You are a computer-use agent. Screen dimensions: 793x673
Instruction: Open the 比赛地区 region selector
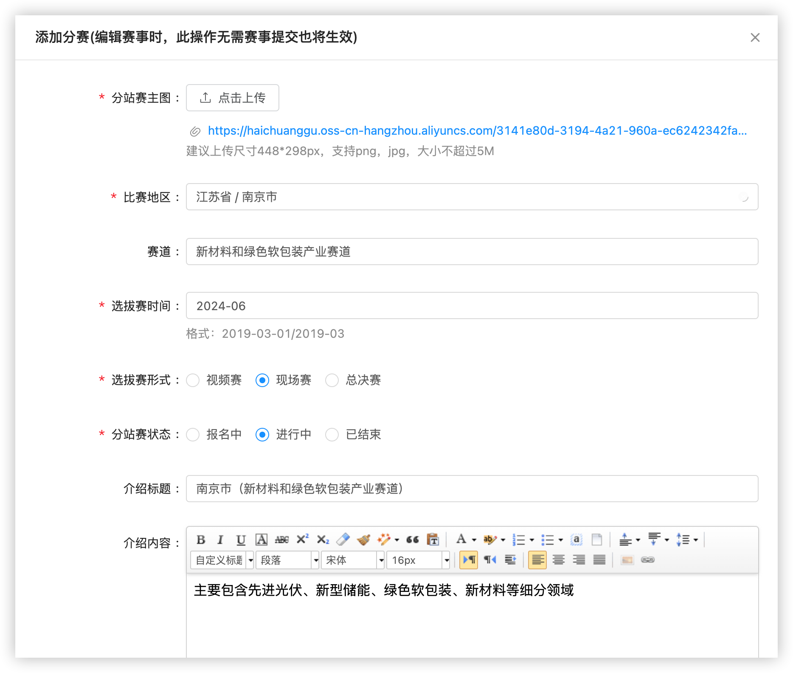(472, 197)
